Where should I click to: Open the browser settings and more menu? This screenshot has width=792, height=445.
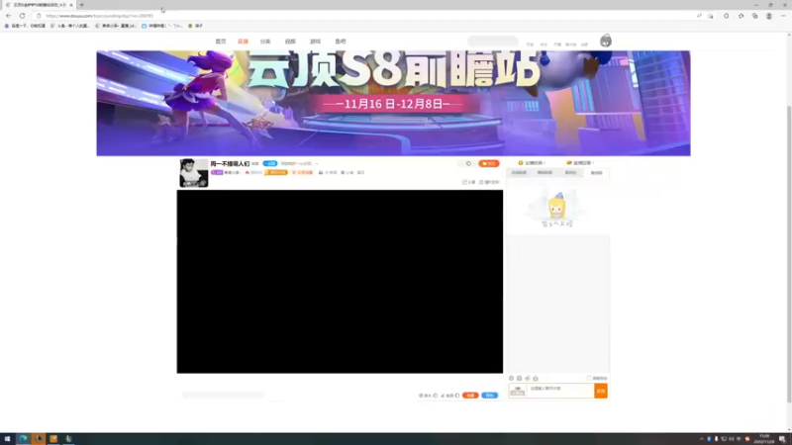783,16
